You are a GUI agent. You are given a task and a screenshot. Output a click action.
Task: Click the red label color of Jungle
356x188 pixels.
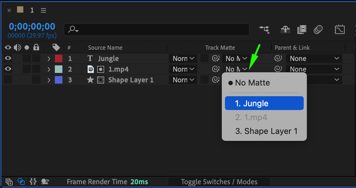pos(59,58)
